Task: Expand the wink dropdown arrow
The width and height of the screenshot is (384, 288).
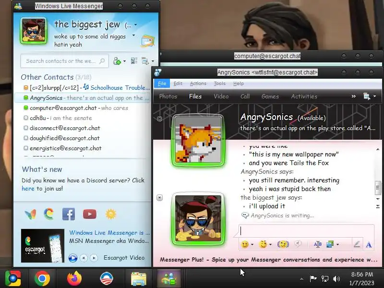Action: pos(270,244)
